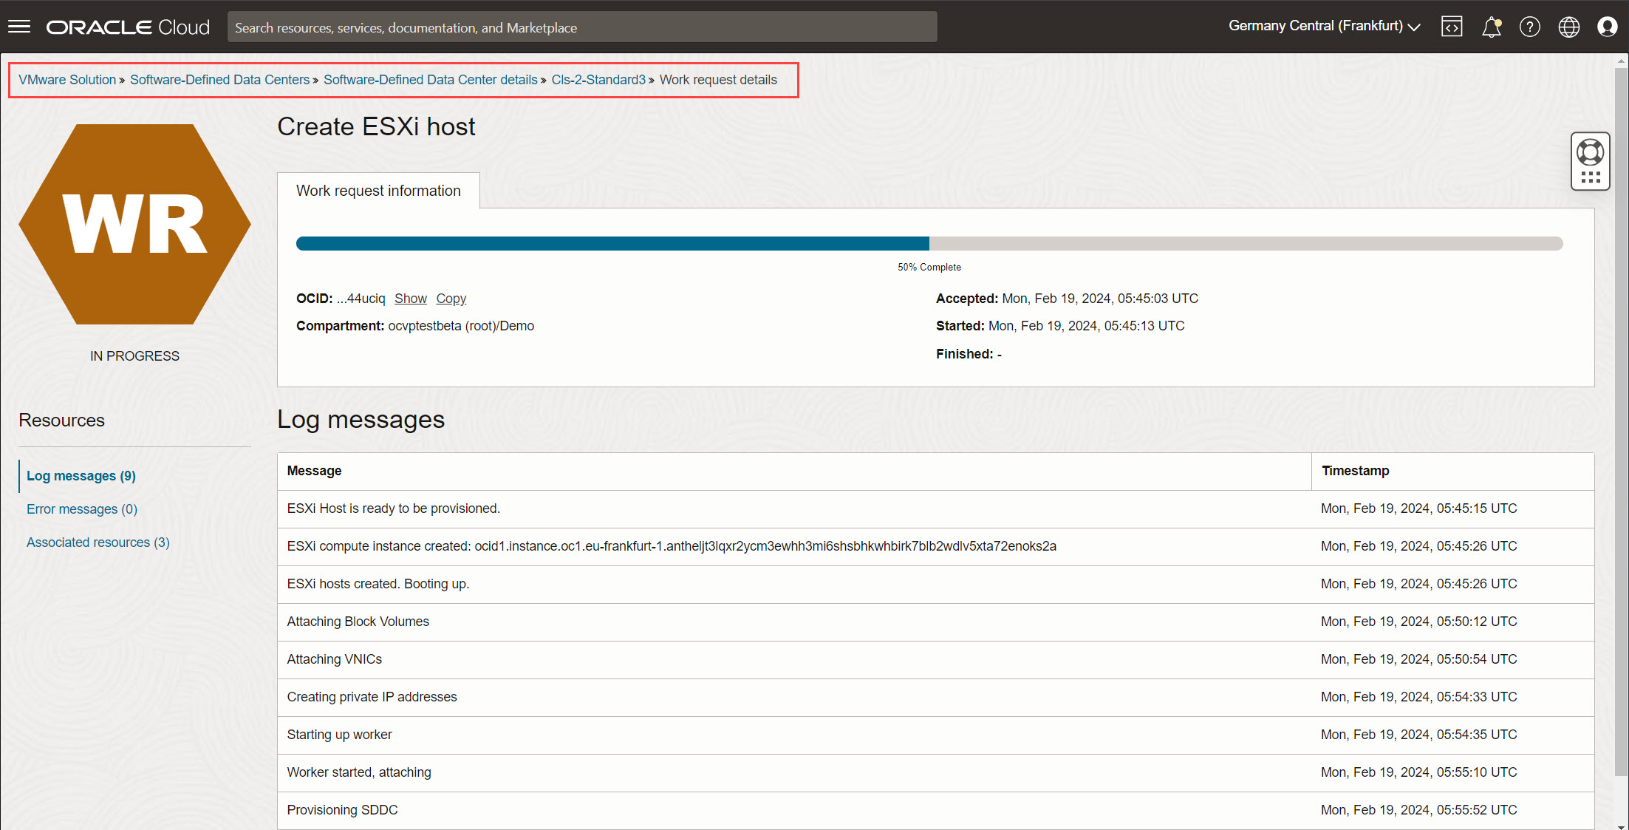Viewport: 1629px width, 830px height.
Task: Click the 'Attaching Block Volumes' log row
Action: (935, 622)
